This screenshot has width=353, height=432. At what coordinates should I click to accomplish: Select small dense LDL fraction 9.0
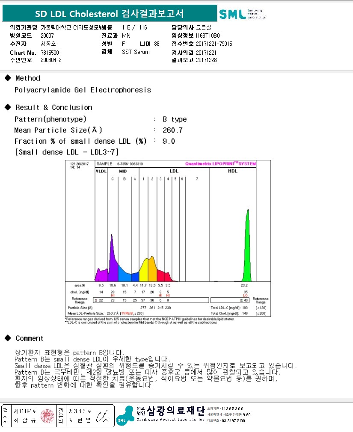(x=169, y=141)
